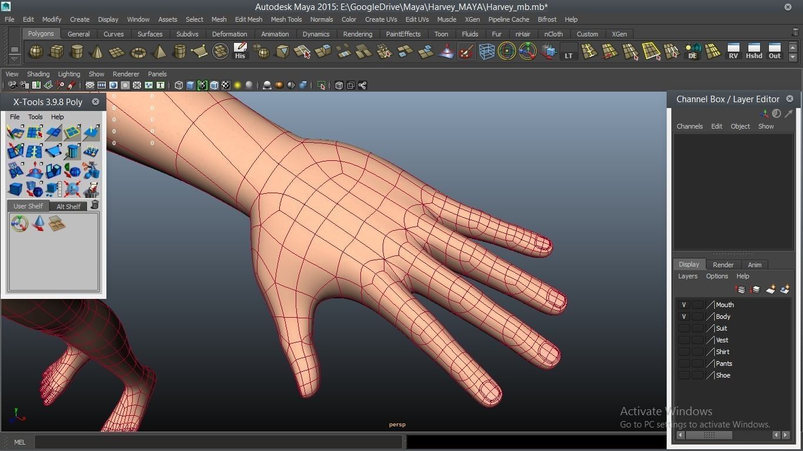This screenshot has width=803, height=451.
Task: Click the MEL script language button
Action: pyautogui.click(x=19, y=442)
